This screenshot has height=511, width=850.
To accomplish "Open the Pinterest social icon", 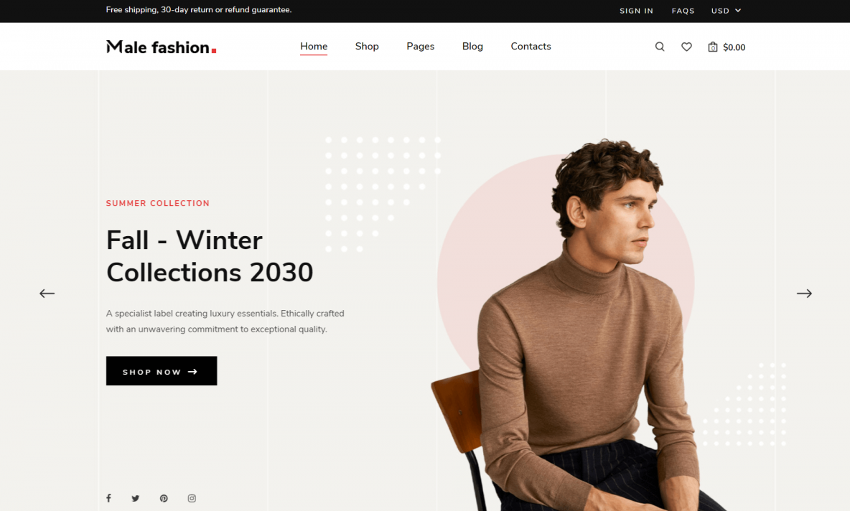I will [x=164, y=499].
